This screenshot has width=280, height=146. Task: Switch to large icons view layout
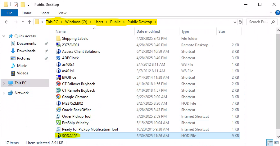[x=276, y=143]
